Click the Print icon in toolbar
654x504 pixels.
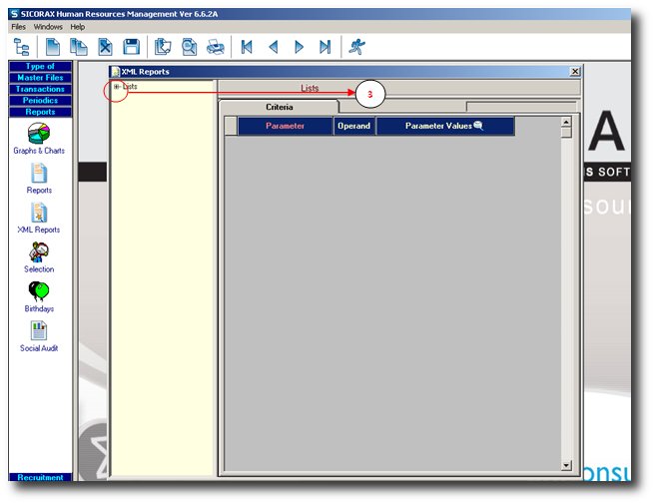click(216, 46)
